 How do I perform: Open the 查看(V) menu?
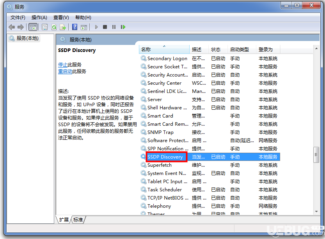coord(61,18)
